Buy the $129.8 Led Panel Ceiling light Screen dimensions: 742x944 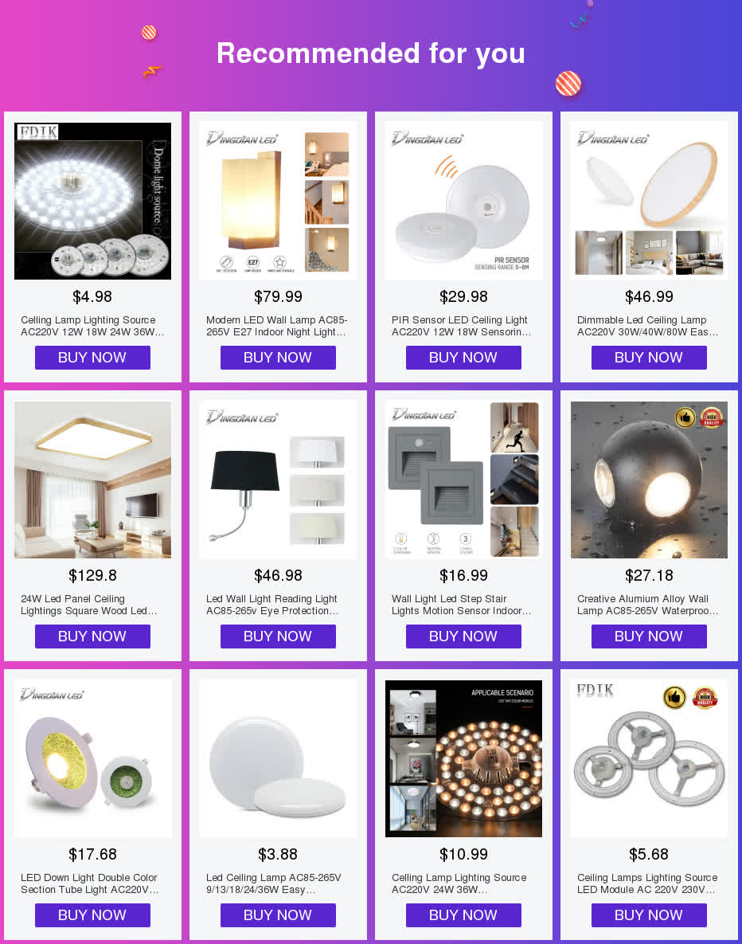(92, 637)
